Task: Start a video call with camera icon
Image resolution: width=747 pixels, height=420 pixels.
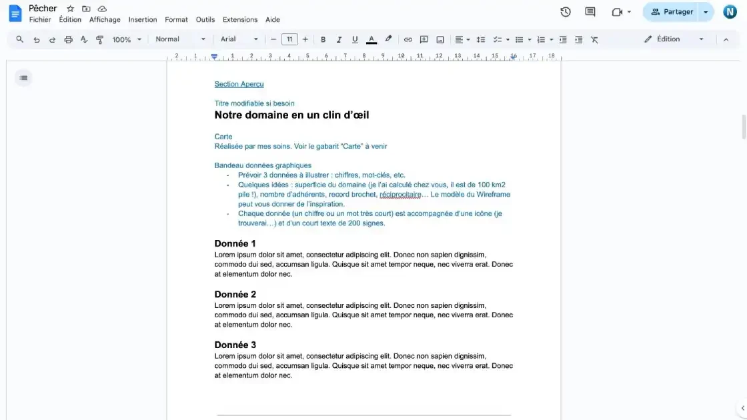Action: coord(618,12)
